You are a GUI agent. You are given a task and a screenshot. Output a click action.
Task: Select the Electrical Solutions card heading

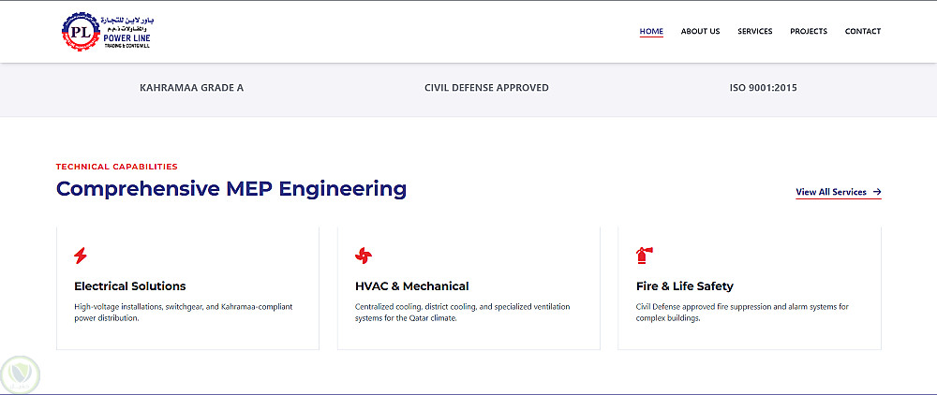tap(129, 286)
